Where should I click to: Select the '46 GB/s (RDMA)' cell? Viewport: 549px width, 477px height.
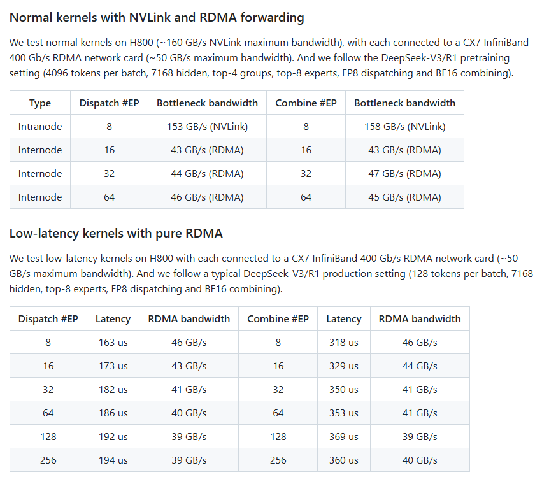click(x=207, y=197)
